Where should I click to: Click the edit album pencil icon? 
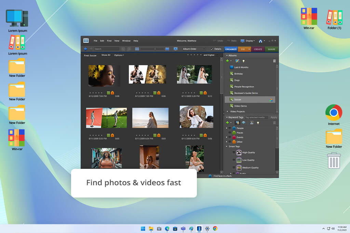(237, 61)
